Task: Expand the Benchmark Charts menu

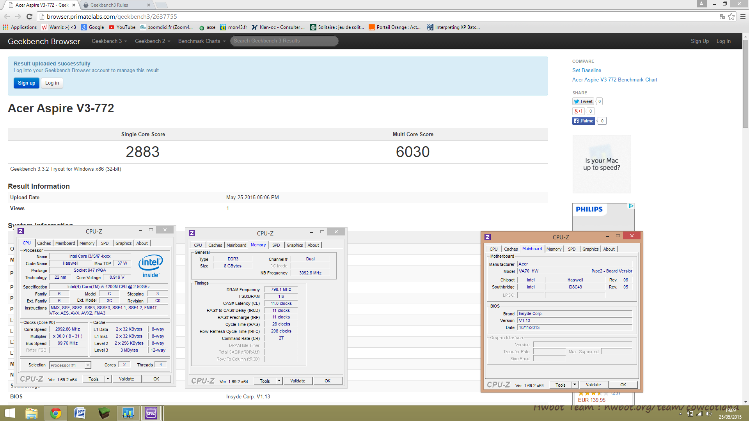Action: 202,41
